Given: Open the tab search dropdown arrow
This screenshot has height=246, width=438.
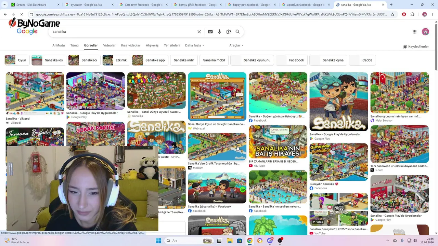Looking at the screenshot, I should pyautogui.click(x=5, y=5).
